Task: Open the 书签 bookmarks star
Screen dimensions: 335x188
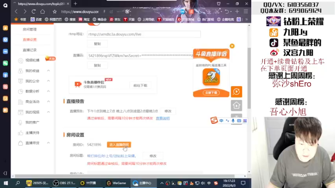Action: point(20,19)
